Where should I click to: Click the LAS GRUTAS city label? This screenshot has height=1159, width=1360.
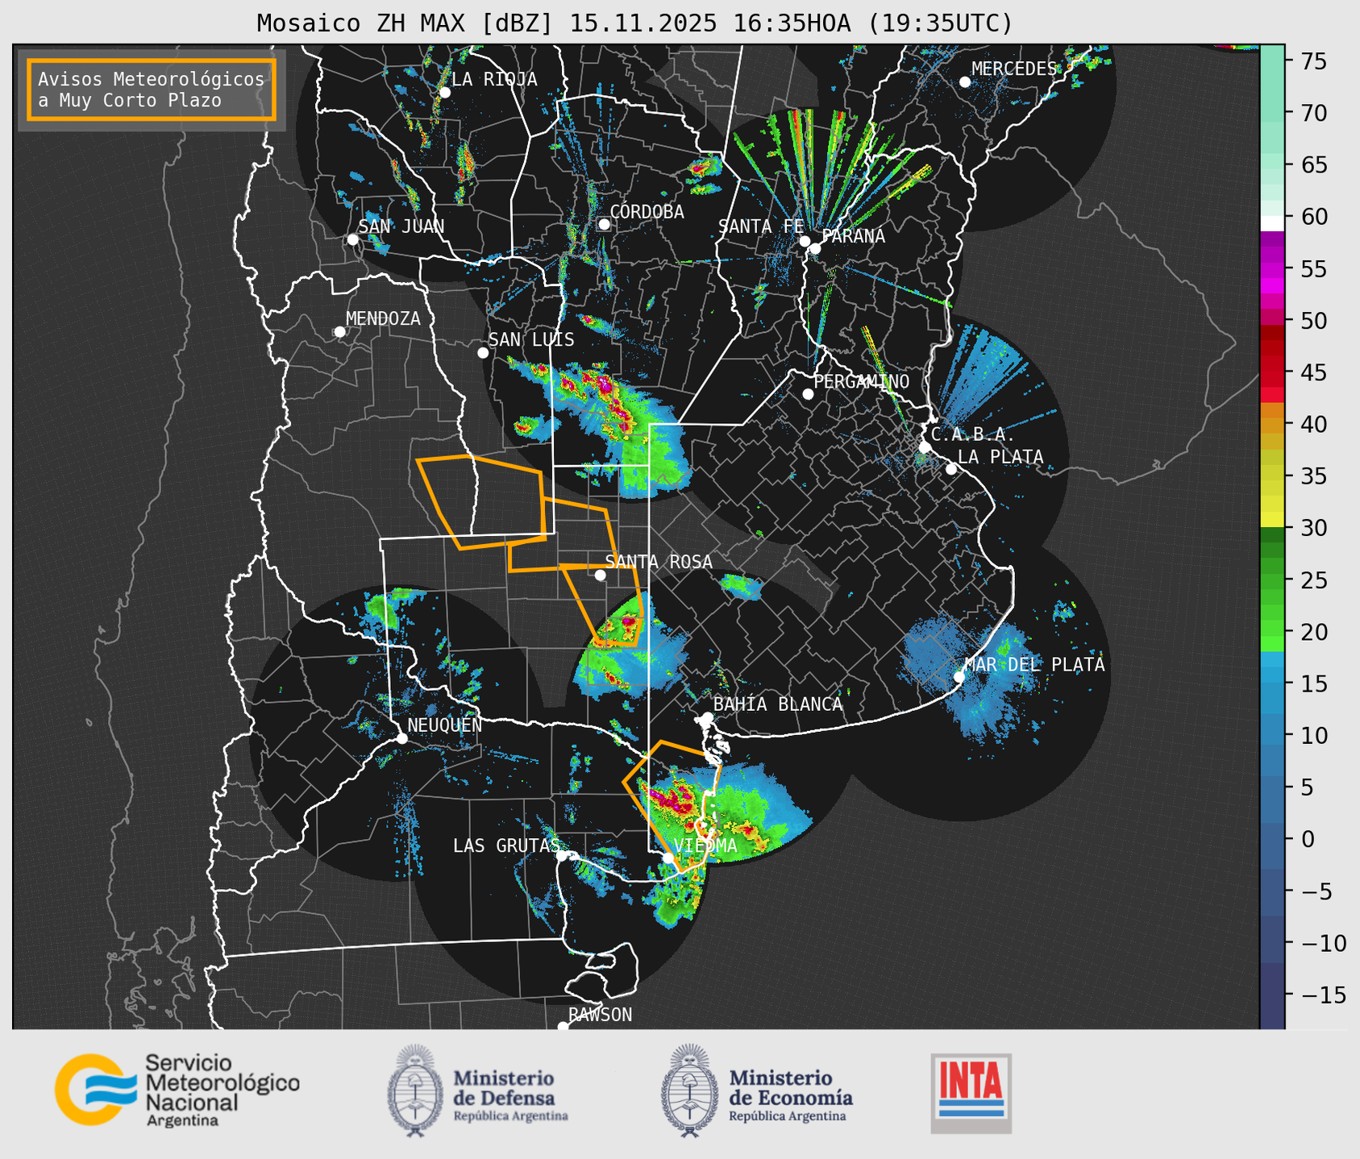click(x=506, y=845)
